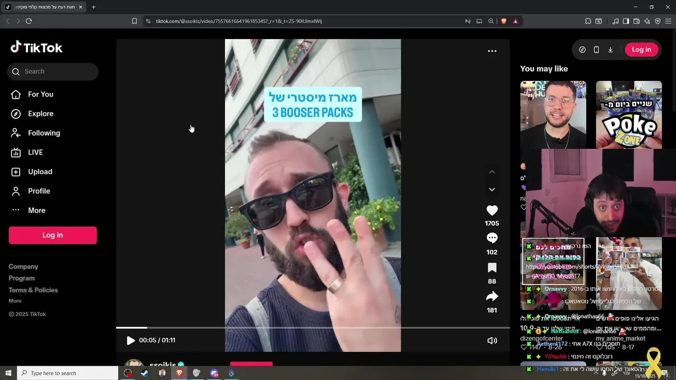This screenshot has width=676, height=380.
Task: Open the Program footer link
Action: click(x=22, y=278)
